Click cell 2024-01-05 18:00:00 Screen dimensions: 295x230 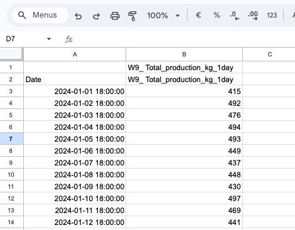75,139
